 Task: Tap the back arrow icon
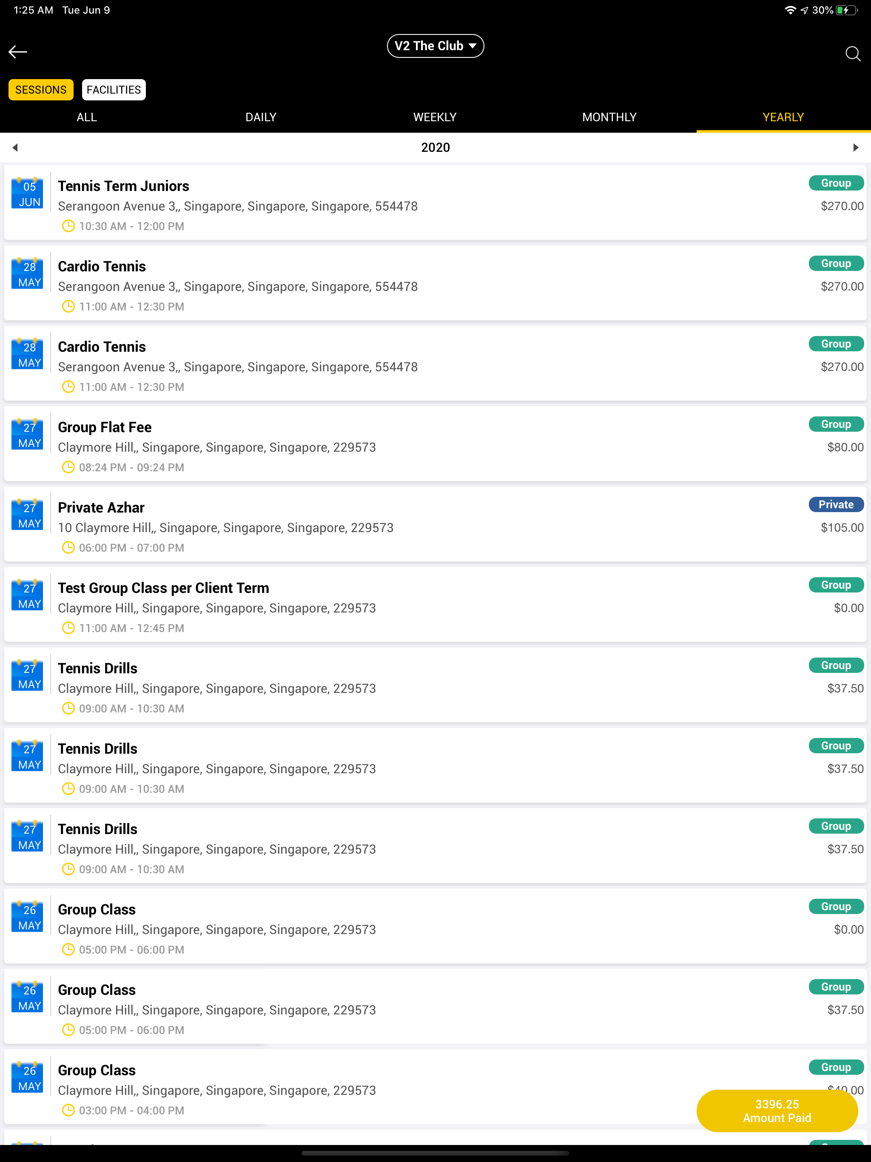[18, 51]
